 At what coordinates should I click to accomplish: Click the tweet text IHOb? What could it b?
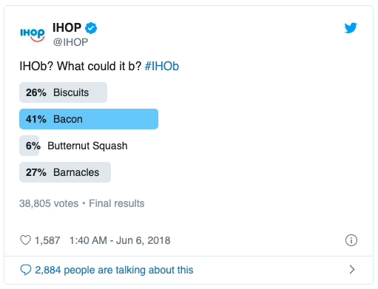point(81,67)
